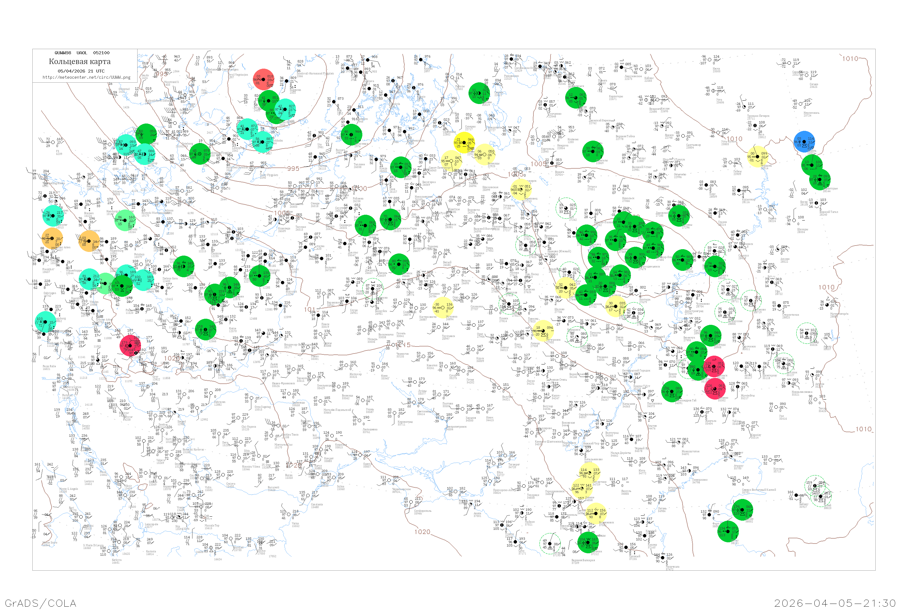The height and width of the screenshot is (610, 915).
Task: Click the red station circle near top
Action: 264,79
